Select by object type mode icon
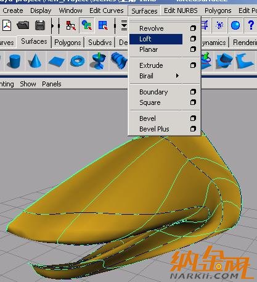The width and height of the screenshot is (257, 282). tap(87, 26)
